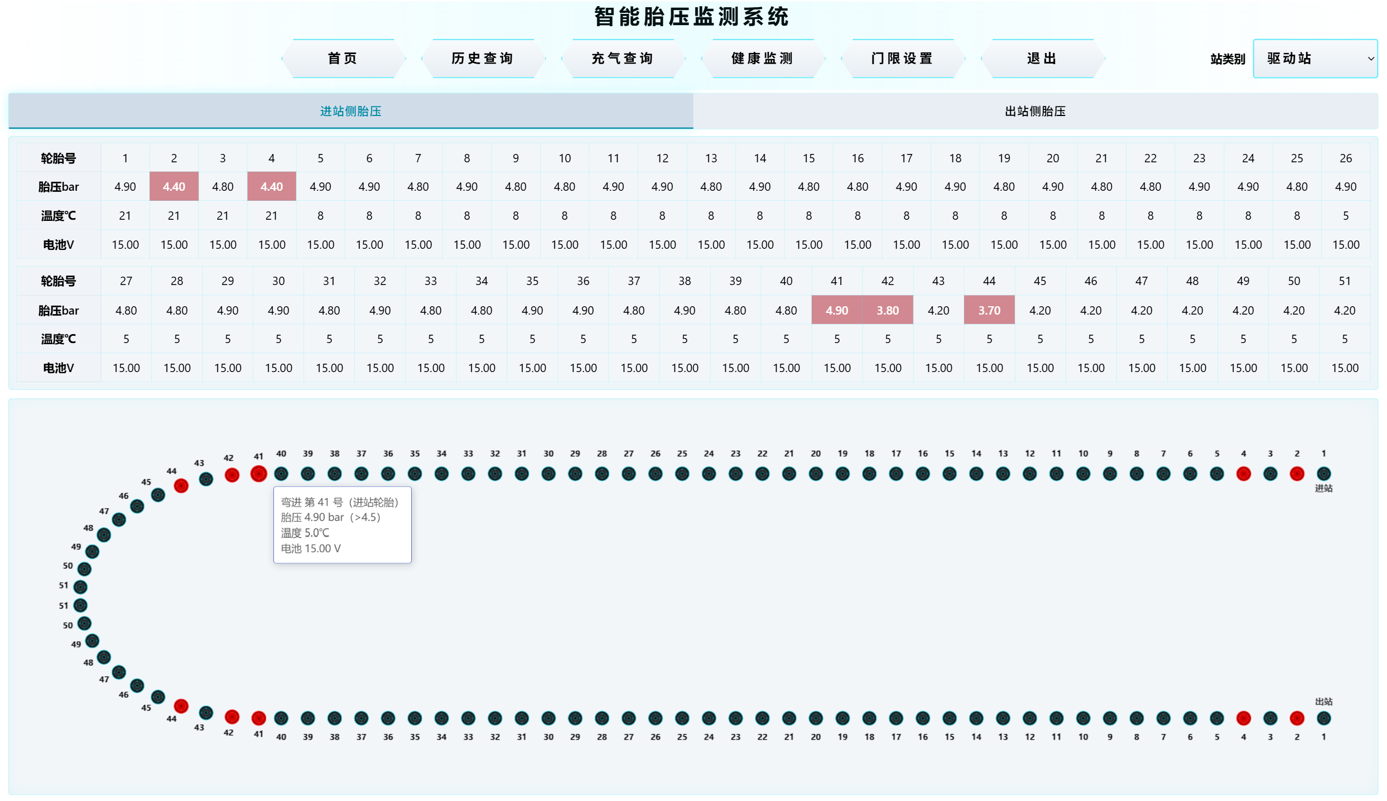Click red tire icon 44 on top track
Screen dimensions: 1387x801
tap(181, 486)
